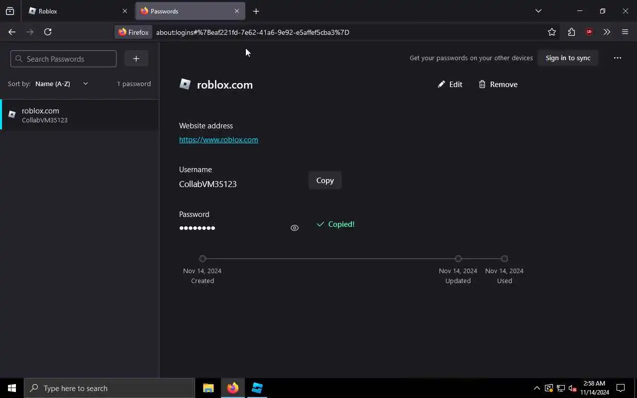This screenshot has width=637, height=398.
Task: Open a new browser tab
Action: pyautogui.click(x=256, y=11)
